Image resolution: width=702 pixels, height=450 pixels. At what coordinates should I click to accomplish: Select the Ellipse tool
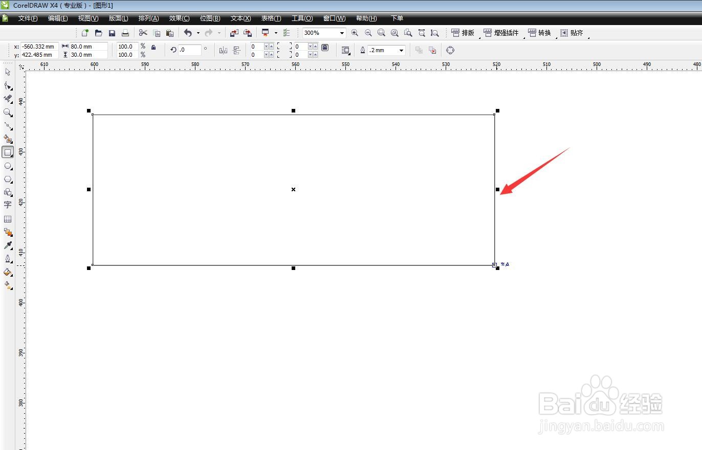coord(8,166)
